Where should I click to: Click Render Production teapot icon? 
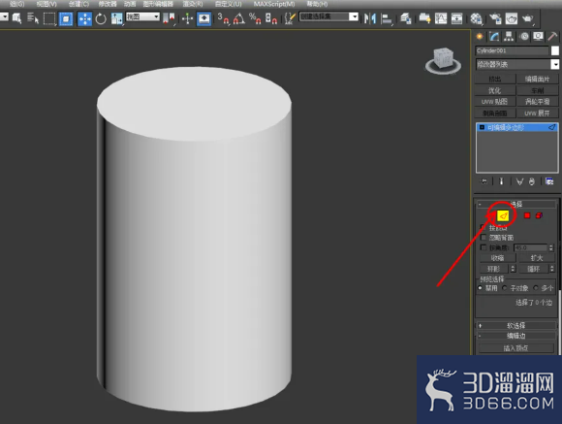[527, 18]
